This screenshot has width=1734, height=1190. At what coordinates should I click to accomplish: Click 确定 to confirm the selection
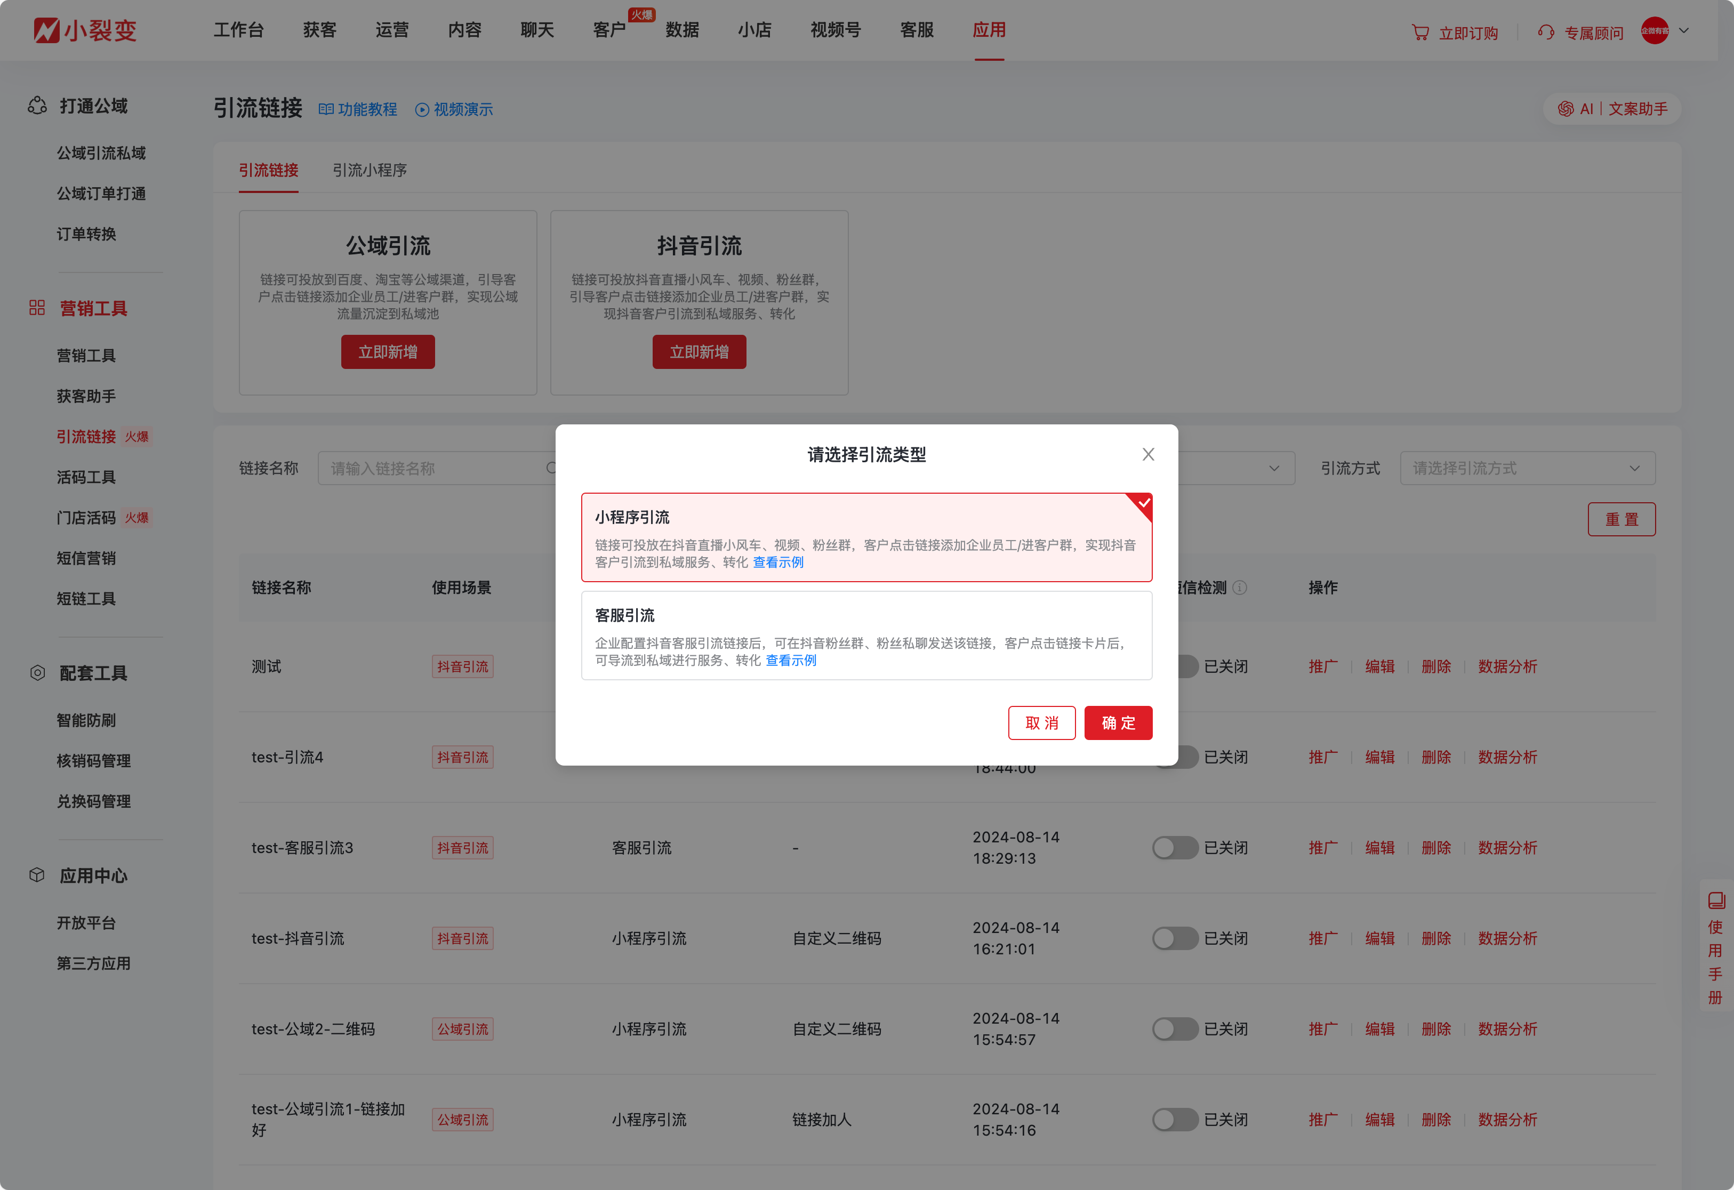[1118, 722]
